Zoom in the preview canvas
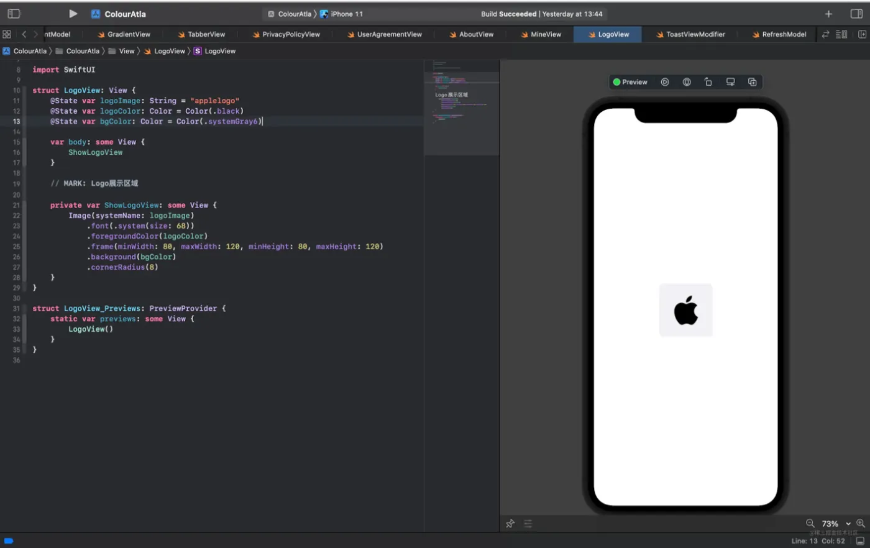This screenshot has height=548, width=870. coord(861,523)
